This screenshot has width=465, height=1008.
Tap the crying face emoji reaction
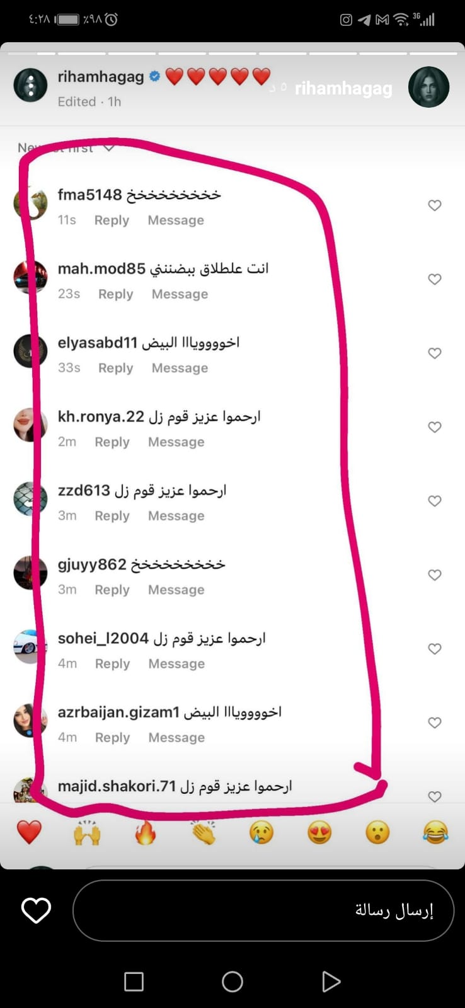[261, 832]
